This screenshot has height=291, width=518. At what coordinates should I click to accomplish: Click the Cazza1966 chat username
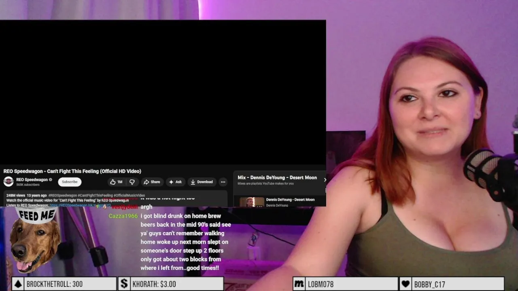click(123, 216)
